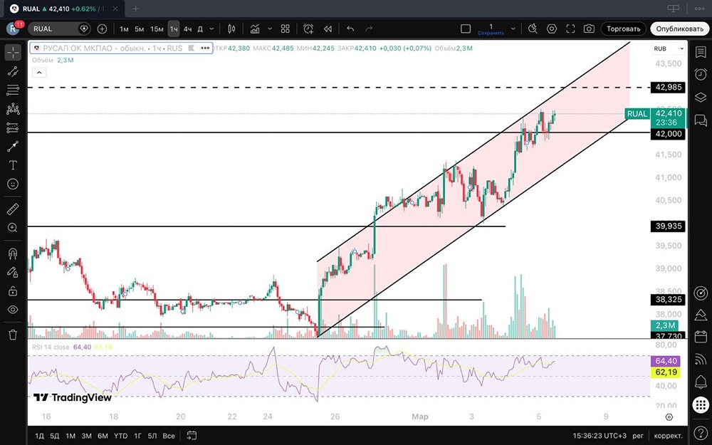
Task: Select the crosshair cursor tool
Action: coord(13,53)
